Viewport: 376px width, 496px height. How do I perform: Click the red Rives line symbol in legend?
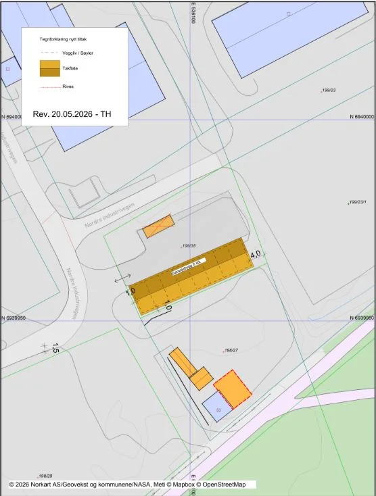pyautogui.click(x=50, y=86)
